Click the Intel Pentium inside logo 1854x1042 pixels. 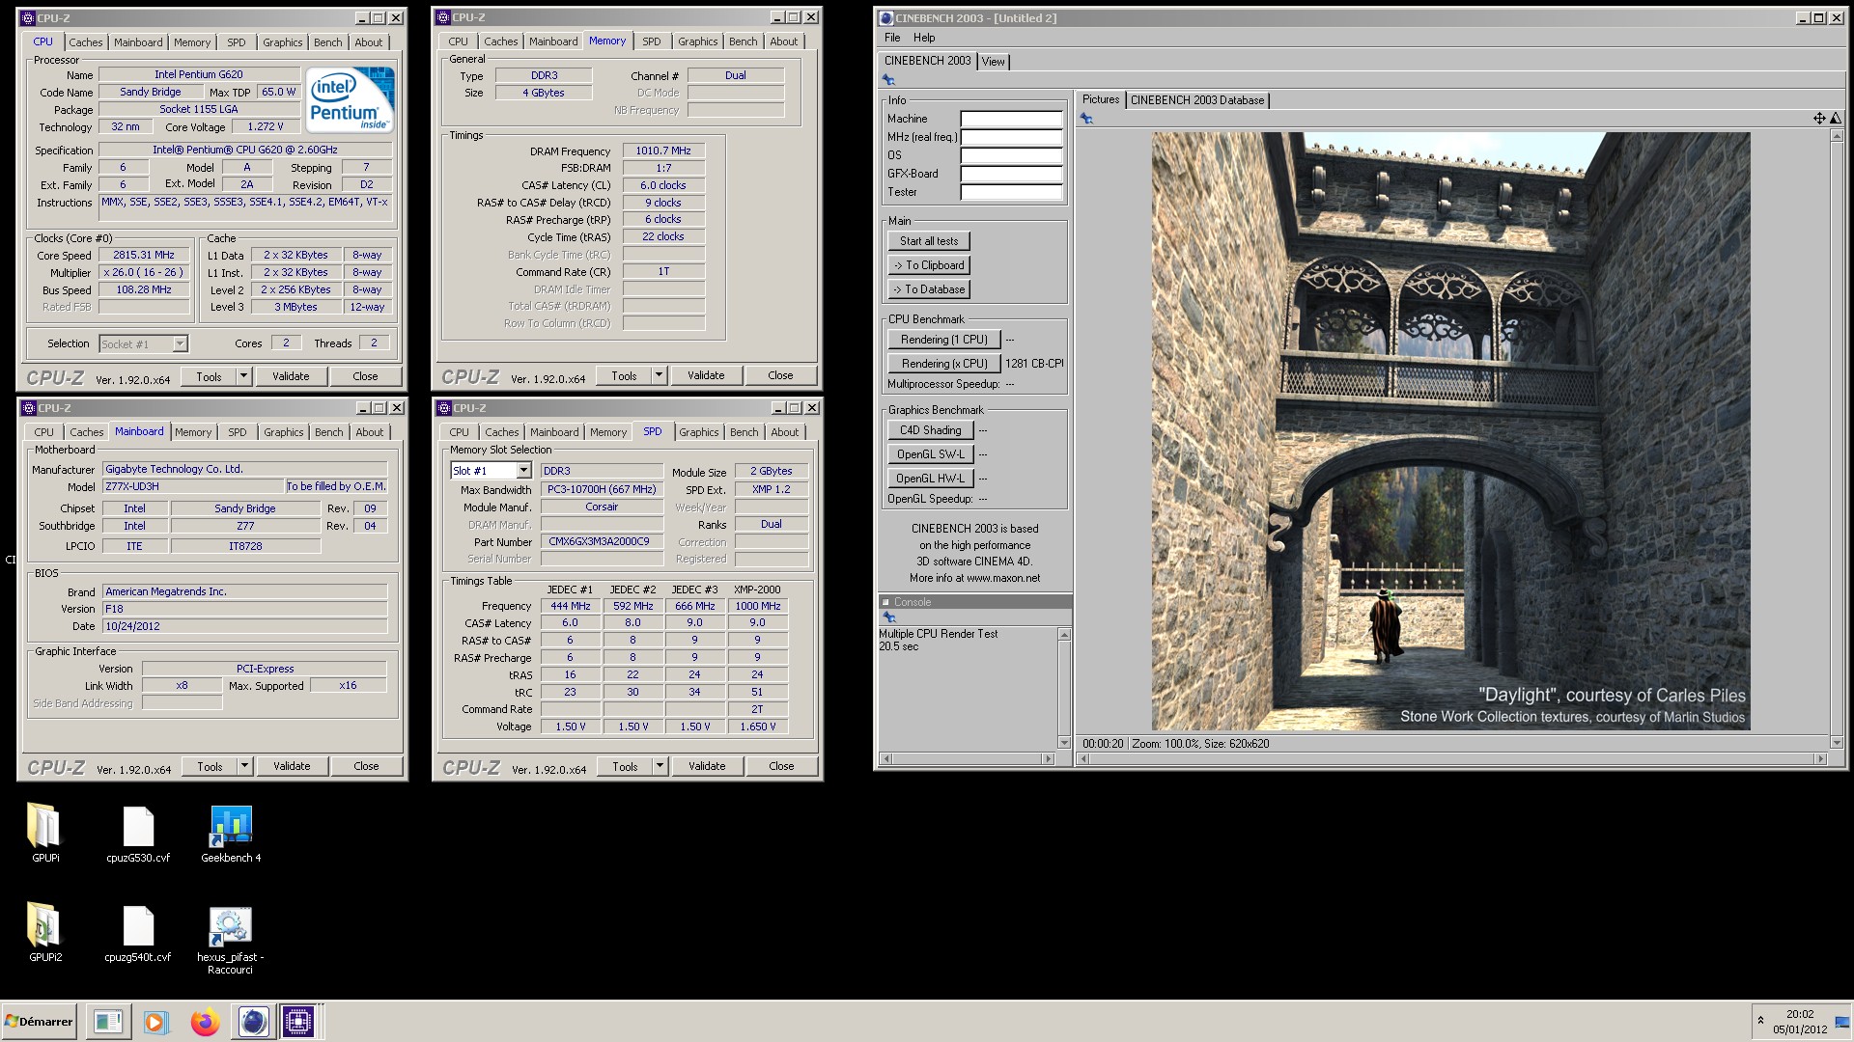point(350,99)
